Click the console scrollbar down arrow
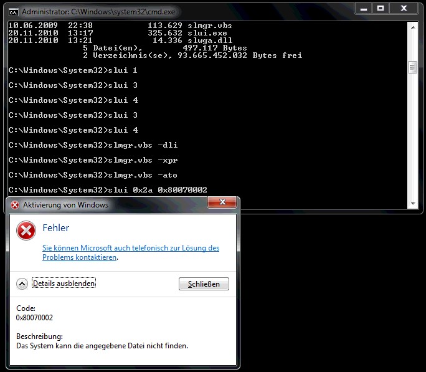Image resolution: width=426 pixels, height=372 pixels. pos(413,204)
